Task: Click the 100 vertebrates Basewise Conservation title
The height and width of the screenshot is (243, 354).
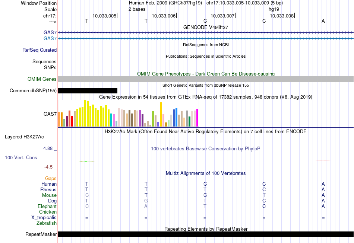Action: pyautogui.click(x=206, y=148)
